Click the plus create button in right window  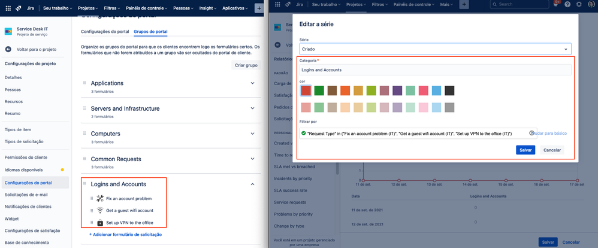pyautogui.click(x=464, y=4)
